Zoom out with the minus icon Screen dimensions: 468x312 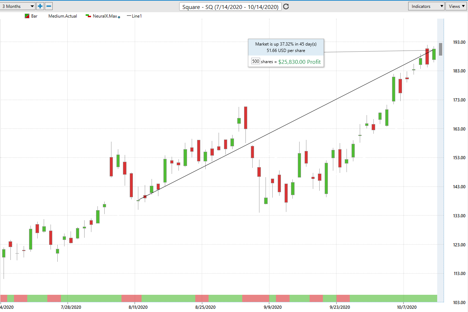click(x=49, y=6)
